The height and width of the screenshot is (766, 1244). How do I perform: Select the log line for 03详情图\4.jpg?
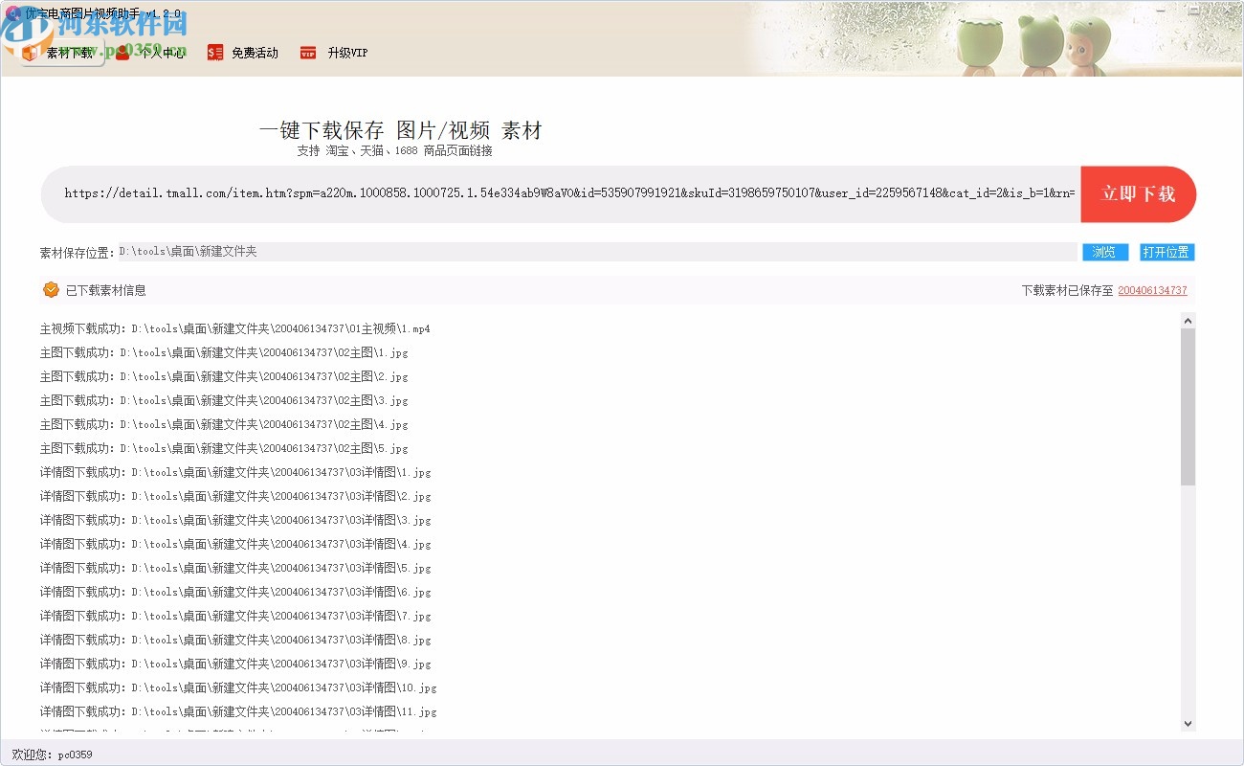pyautogui.click(x=235, y=544)
